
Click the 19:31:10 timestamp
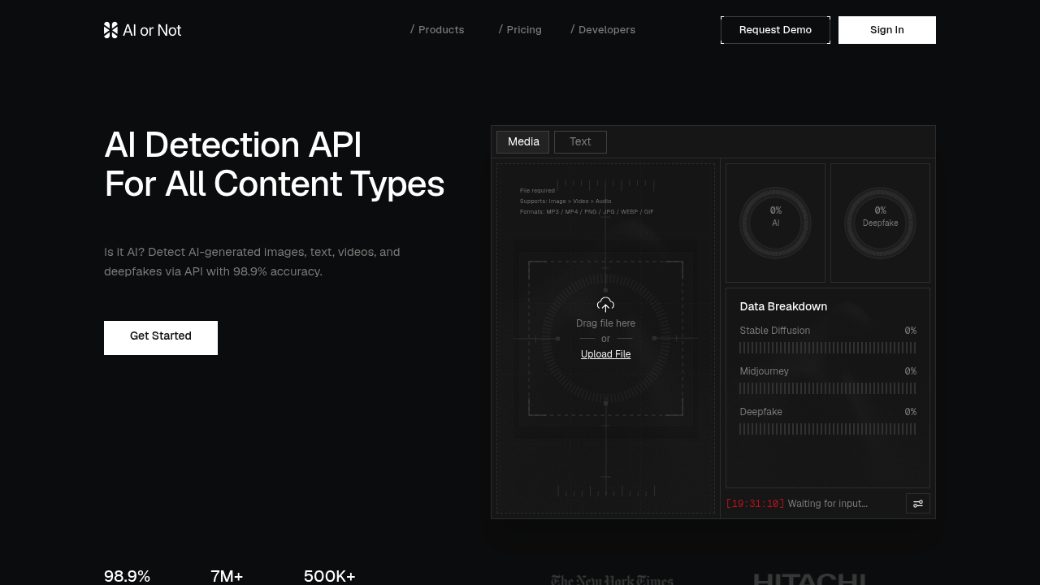[x=756, y=504]
